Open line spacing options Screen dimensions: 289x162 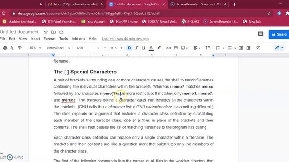[208, 48]
